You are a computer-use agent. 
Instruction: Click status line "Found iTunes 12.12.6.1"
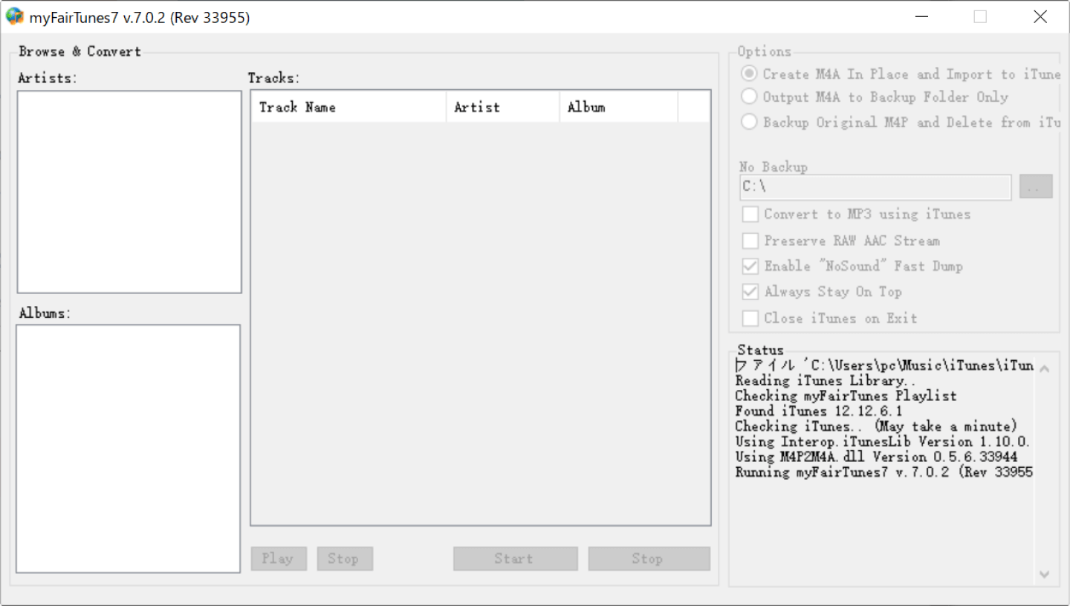tap(819, 411)
